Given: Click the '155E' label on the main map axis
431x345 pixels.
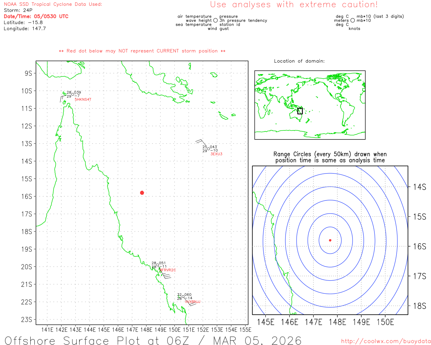Looking at the screenshot, I should point(245,330).
